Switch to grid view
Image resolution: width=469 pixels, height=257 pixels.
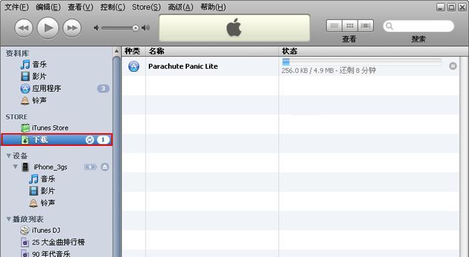pos(350,26)
